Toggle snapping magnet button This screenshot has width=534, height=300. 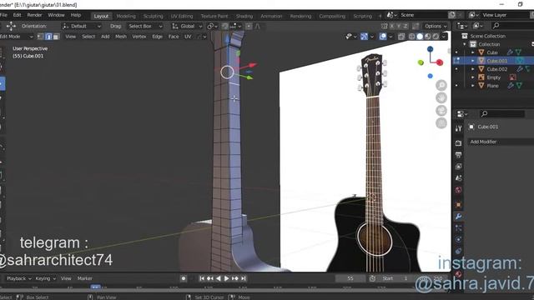pos(225,26)
